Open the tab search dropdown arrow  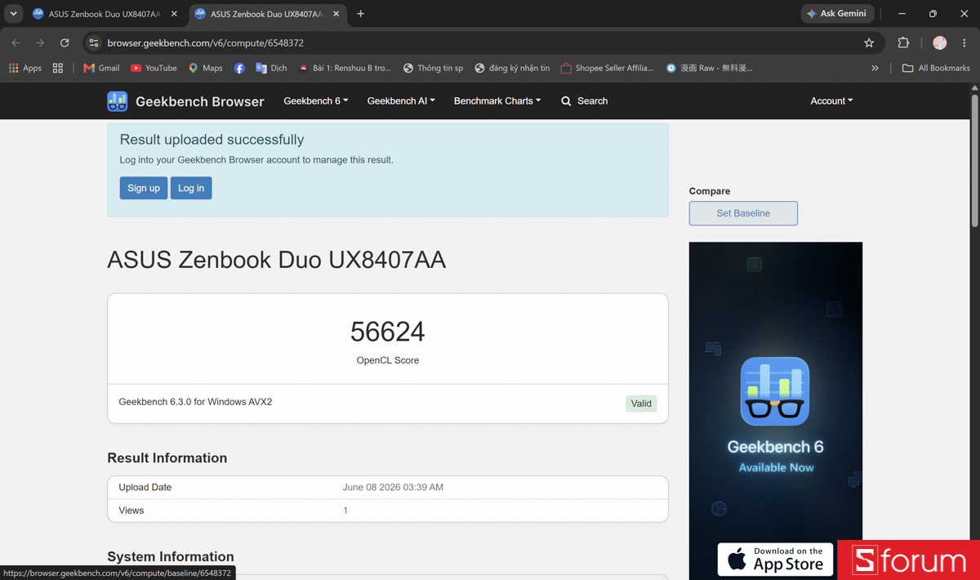pos(13,13)
